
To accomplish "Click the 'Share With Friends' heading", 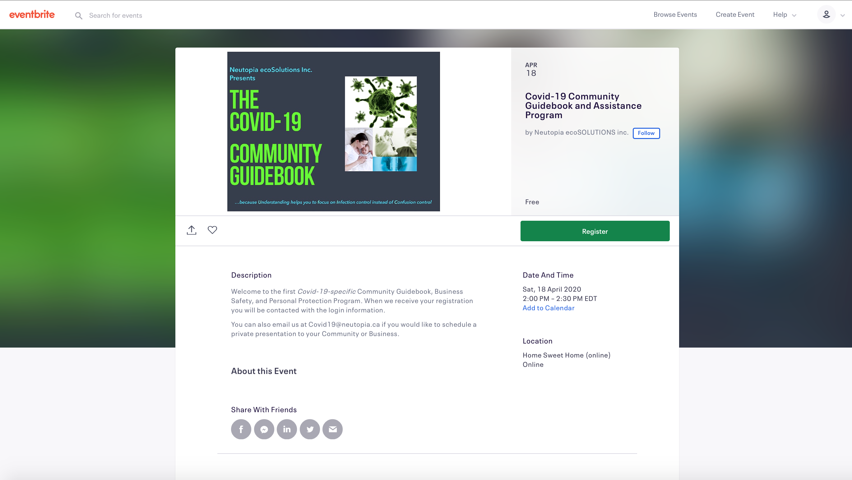I will pyautogui.click(x=264, y=410).
